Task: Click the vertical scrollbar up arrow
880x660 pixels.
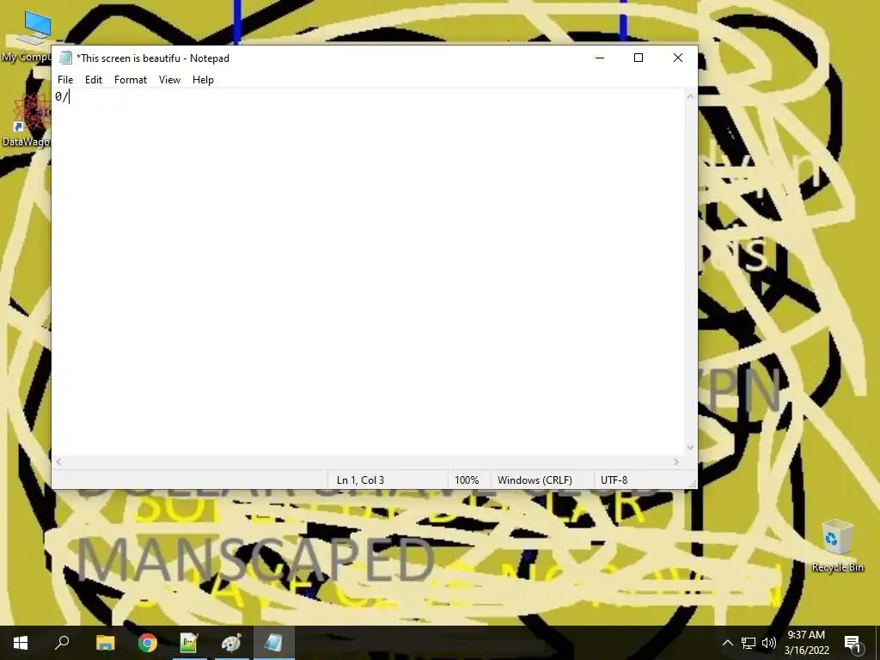Action: click(690, 96)
